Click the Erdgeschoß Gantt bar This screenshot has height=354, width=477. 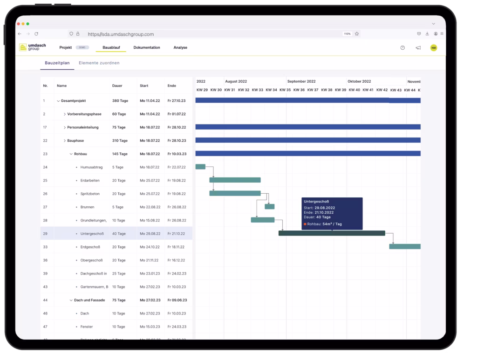coord(405,247)
